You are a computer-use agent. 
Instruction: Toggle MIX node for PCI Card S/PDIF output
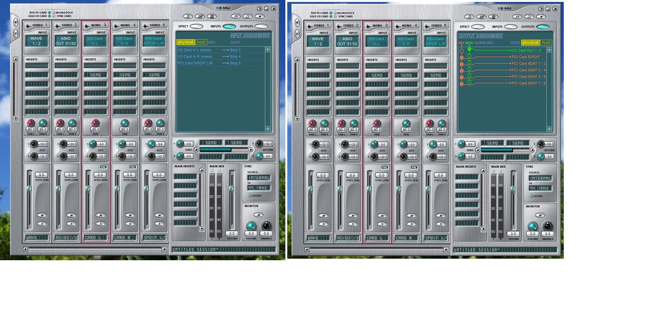(461, 57)
